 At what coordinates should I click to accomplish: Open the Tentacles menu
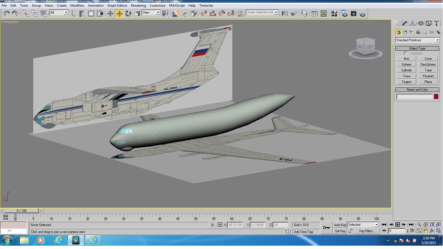(206, 5)
